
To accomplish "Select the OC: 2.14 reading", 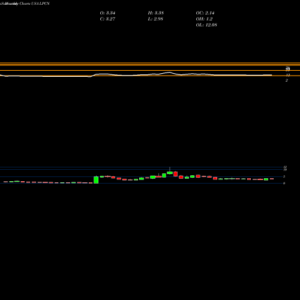I will pos(205,13).
